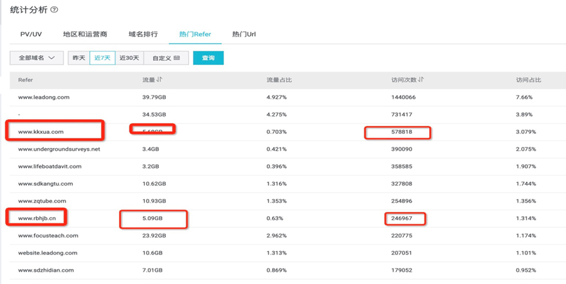Select the 昨天 time range
The height and width of the screenshot is (284, 566).
click(x=78, y=58)
